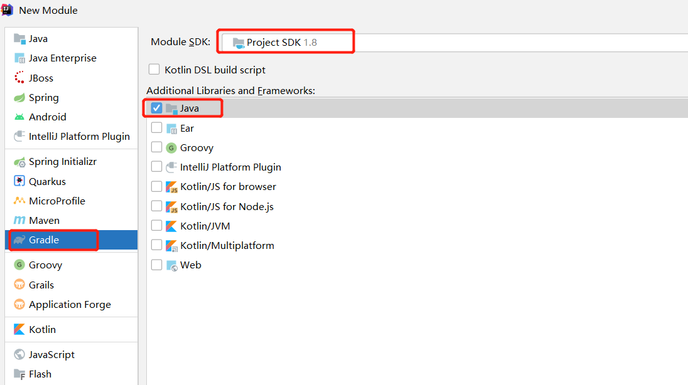Click the Kotlin/JS for browser icon
This screenshot has width=688, height=385.
[171, 187]
